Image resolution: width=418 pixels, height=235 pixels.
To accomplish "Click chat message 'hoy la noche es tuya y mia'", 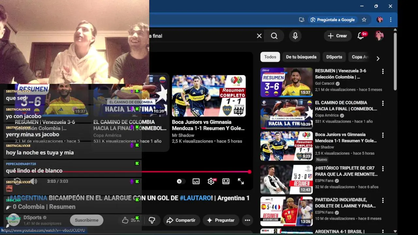I will coord(40,152).
